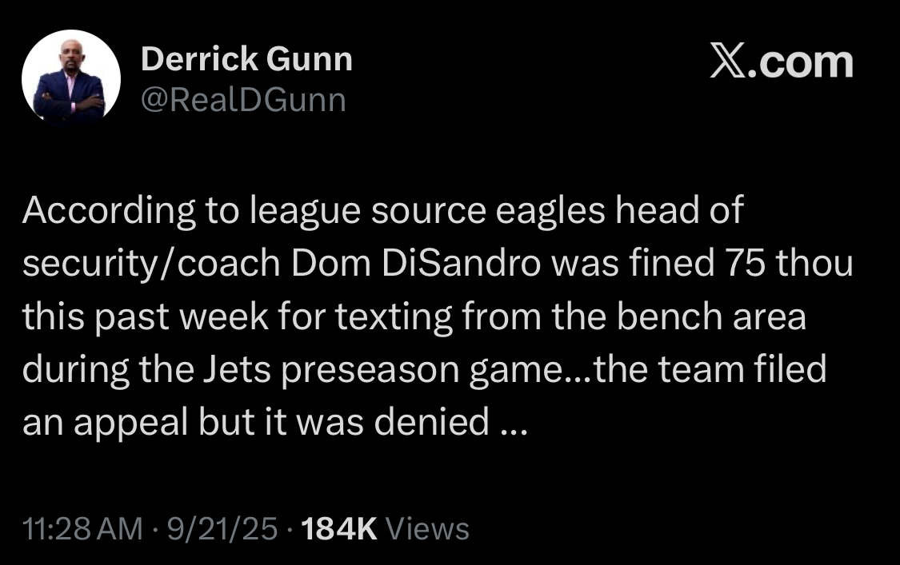Click the ".com" watermark text
The image size is (900, 565).
tap(801, 62)
